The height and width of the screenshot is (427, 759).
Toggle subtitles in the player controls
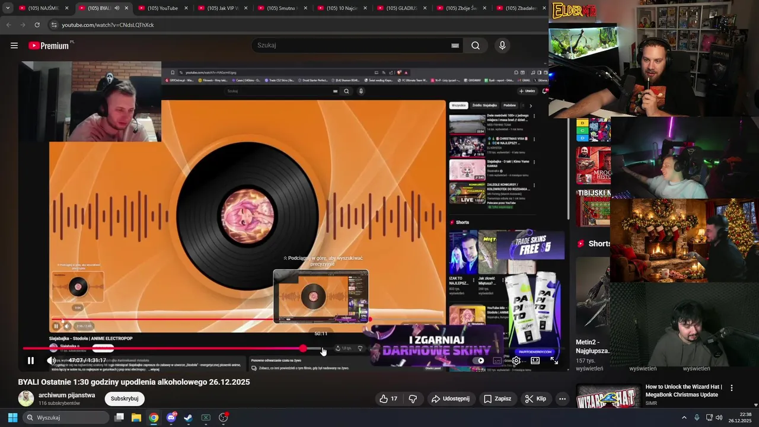[x=498, y=361]
